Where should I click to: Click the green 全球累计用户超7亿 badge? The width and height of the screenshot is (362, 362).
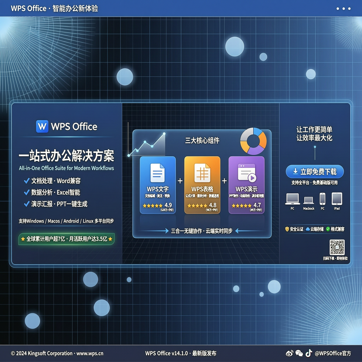click(x=66, y=239)
